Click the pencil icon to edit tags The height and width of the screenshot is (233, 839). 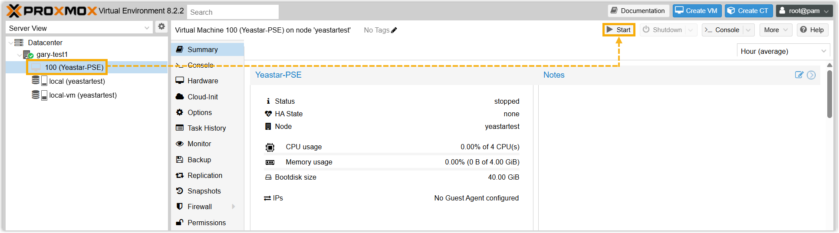coord(394,30)
